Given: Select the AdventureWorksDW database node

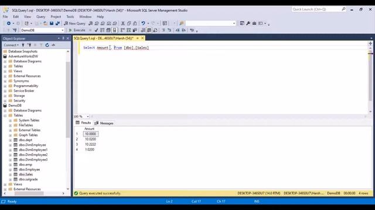Looking at the screenshot, I should (x=23, y=57).
